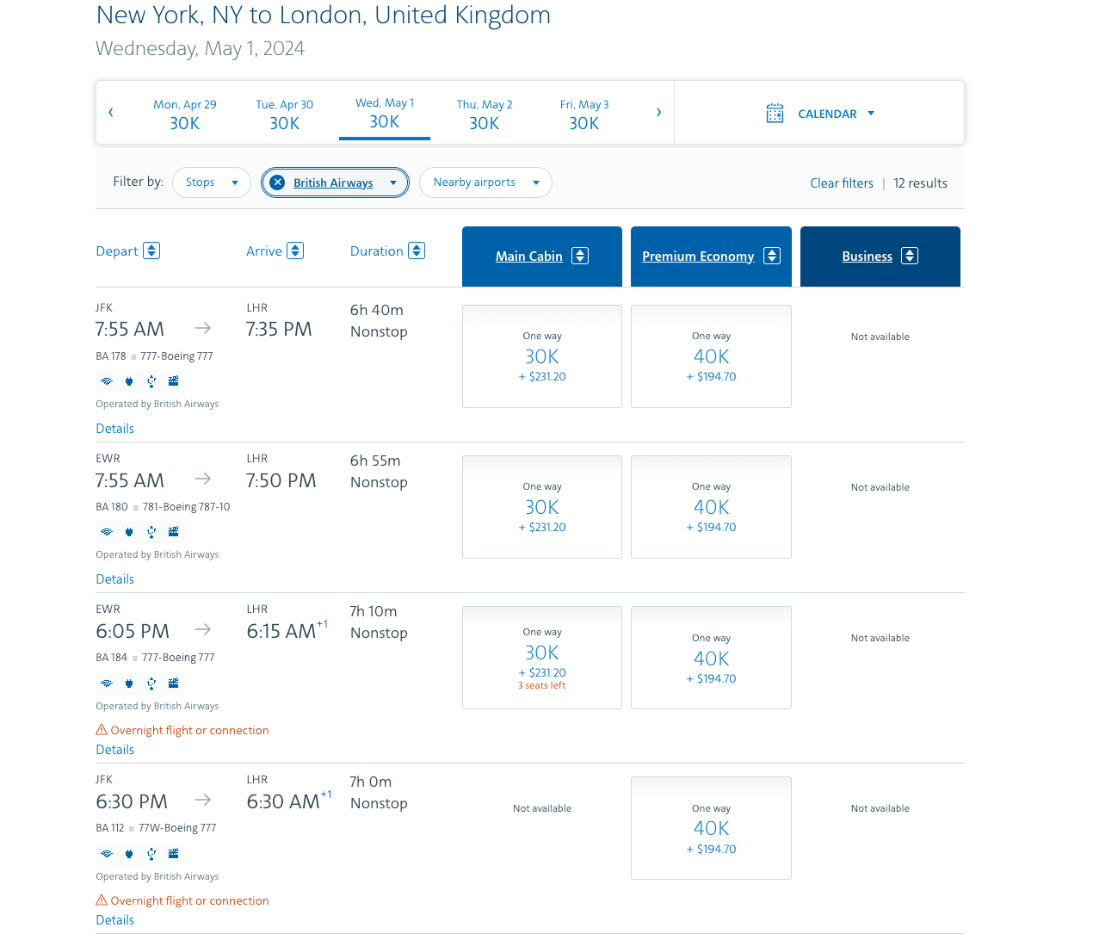This screenshot has width=1093, height=940.
Task: Open Details for the BA 178 flight
Action: (115, 429)
